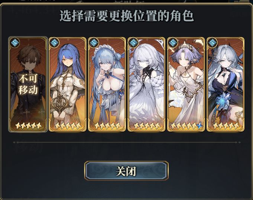This screenshot has height=200, width=253.
Task: Select the brown-haired male character card
Action: pyautogui.click(x=28, y=84)
